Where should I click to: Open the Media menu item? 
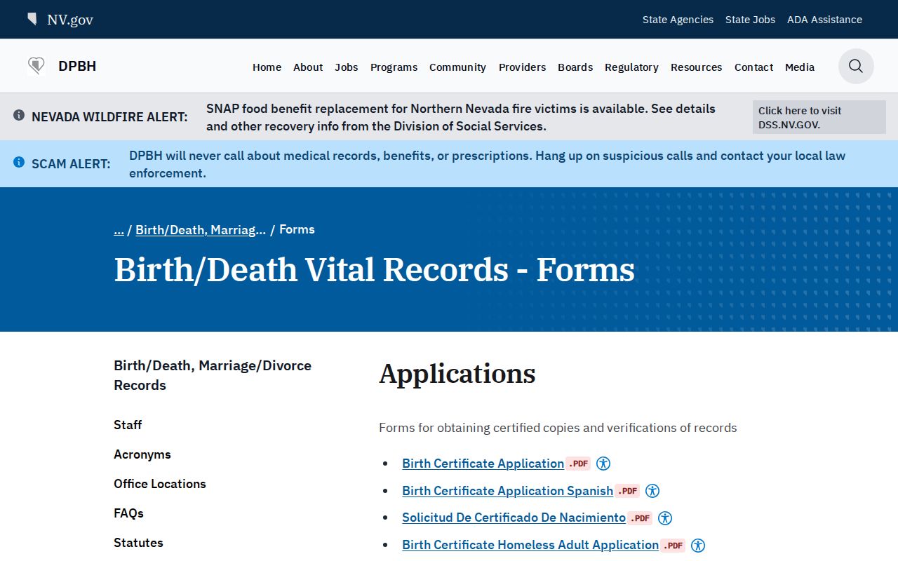[800, 67]
